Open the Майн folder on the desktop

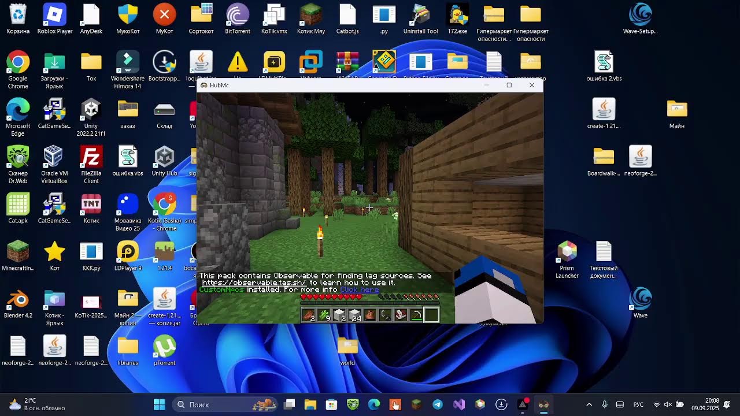tap(677, 114)
